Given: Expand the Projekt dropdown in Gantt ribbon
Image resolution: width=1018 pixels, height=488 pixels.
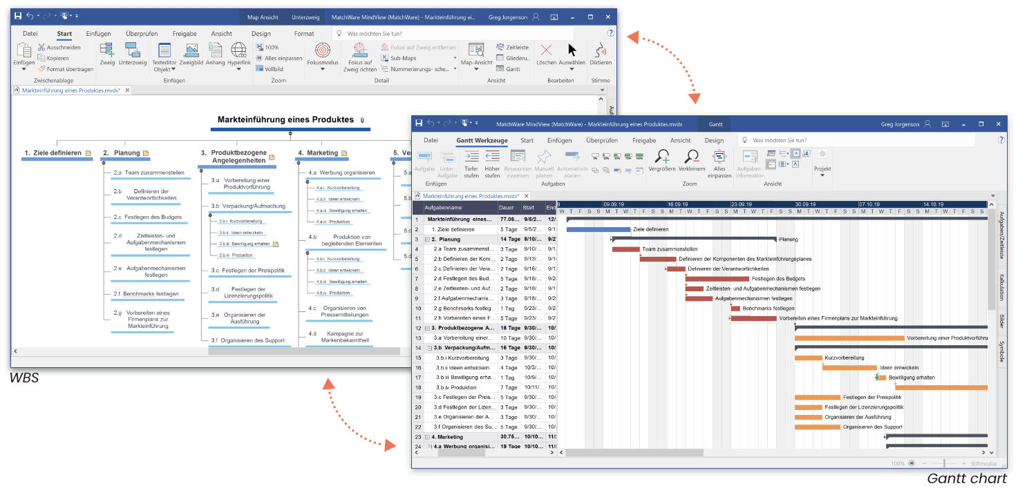Looking at the screenshot, I should [x=822, y=175].
